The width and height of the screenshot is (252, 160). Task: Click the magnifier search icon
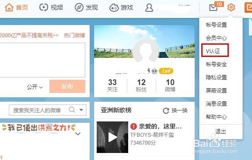[x=72, y=110]
